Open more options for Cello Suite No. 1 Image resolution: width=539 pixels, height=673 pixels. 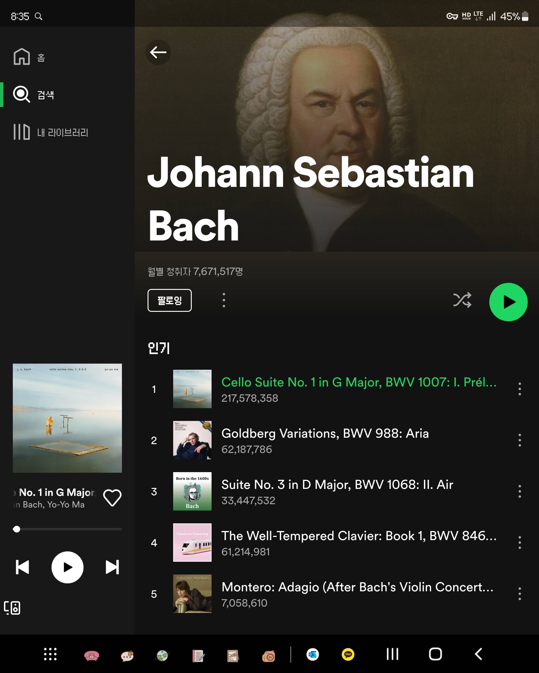click(519, 389)
